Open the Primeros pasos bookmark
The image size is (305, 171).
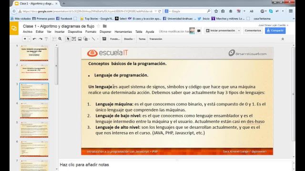point(43,19)
